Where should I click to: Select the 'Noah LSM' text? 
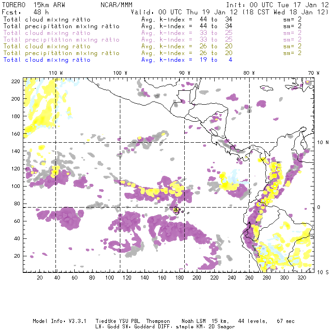click(194, 321)
